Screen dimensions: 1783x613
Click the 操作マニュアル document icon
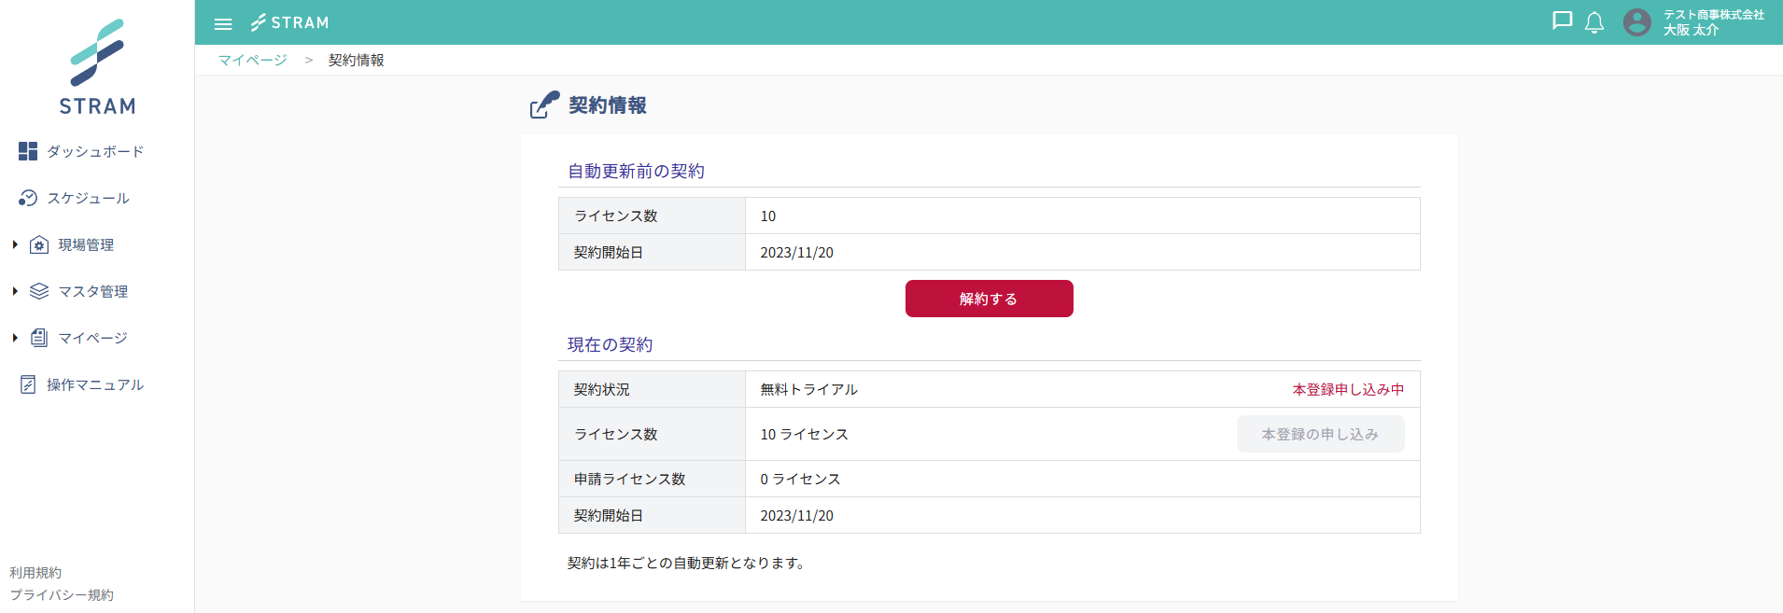point(28,384)
